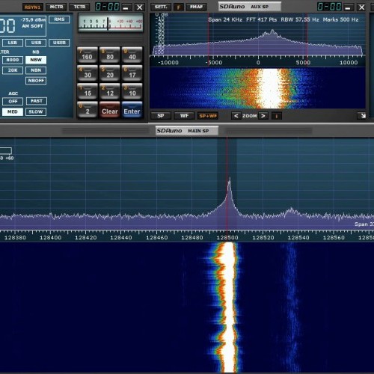Image resolution: width=374 pixels, height=374 pixels.
Task: Select USB demodulation mode
Action: (36, 43)
